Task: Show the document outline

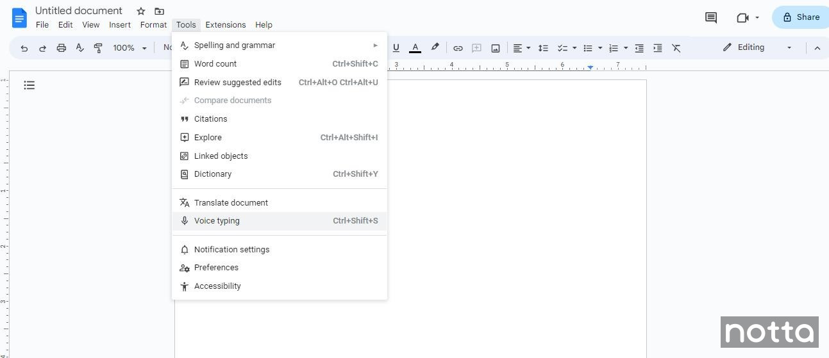Action: click(29, 85)
